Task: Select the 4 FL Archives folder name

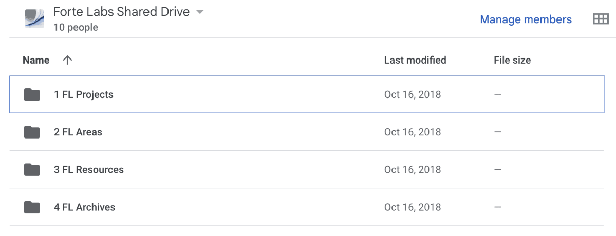Action: (84, 207)
